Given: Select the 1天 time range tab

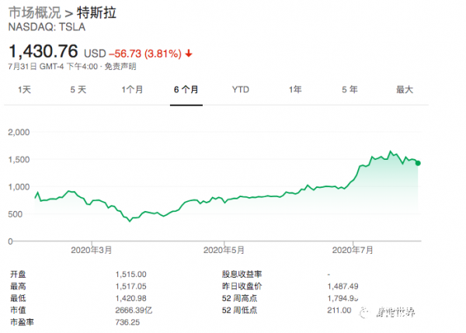Looking at the screenshot, I should point(24,89).
